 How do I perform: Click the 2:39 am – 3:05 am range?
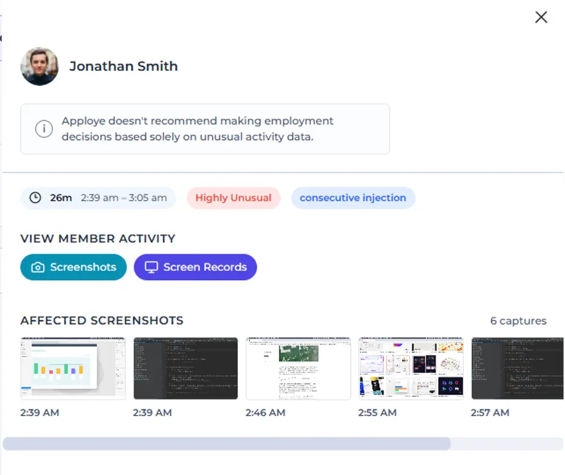pyautogui.click(x=124, y=198)
